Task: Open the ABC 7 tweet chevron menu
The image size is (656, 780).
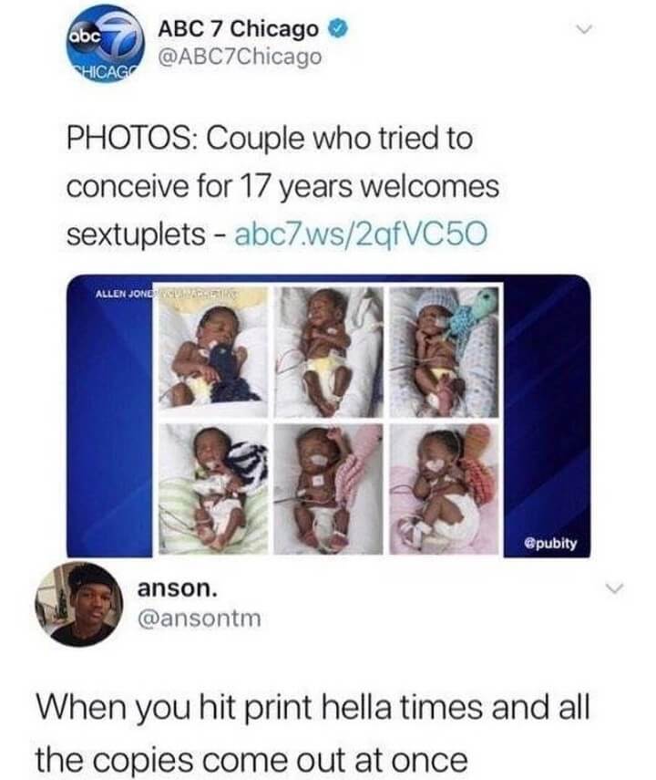Action: [x=586, y=30]
